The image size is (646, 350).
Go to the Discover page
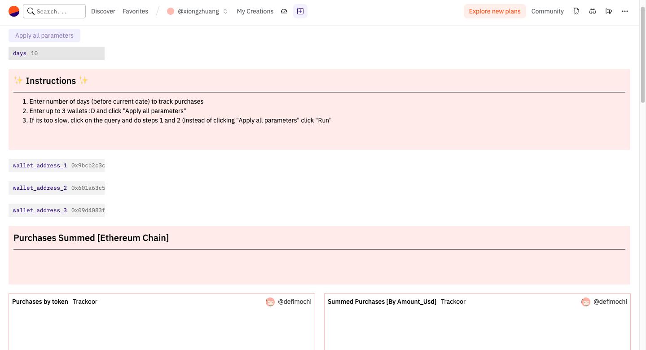(x=103, y=11)
